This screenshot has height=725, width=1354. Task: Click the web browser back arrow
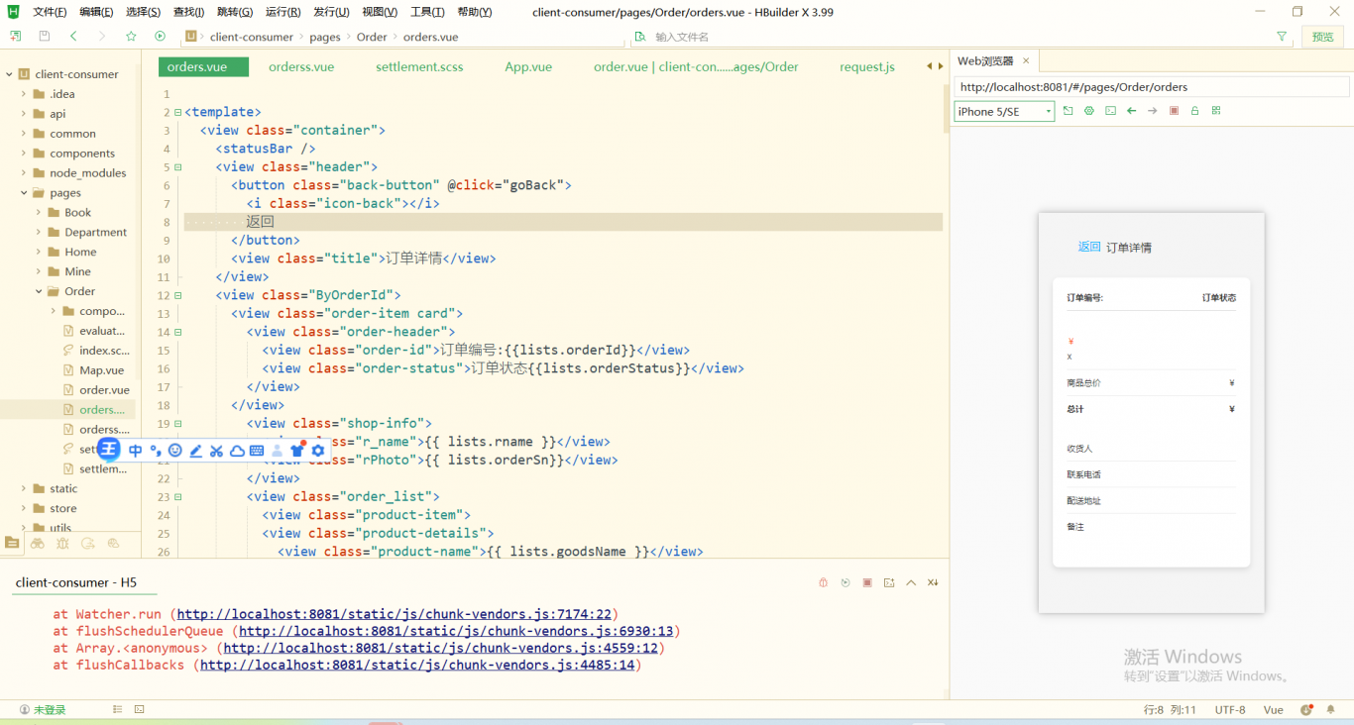tap(1131, 111)
